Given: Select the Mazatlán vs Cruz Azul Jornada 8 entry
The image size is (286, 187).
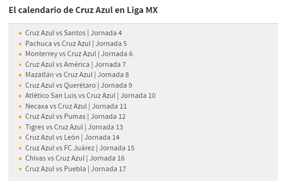Looking at the screenshot, I should (x=77, y=75).
